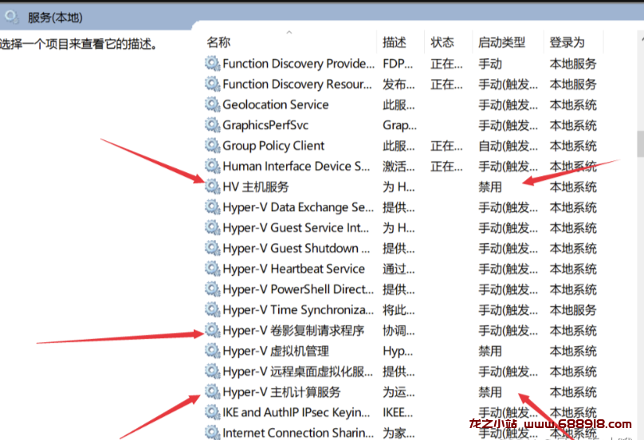This screenshot has height=440, width=644.
Task: Click the Group Policy Client gear icon
Action: pos(212,146)
